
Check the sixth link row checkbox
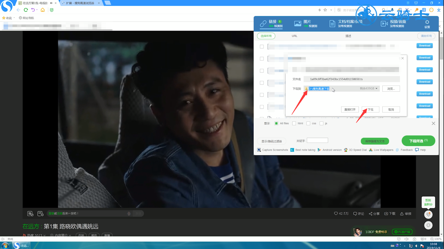[x=262, y=107]
